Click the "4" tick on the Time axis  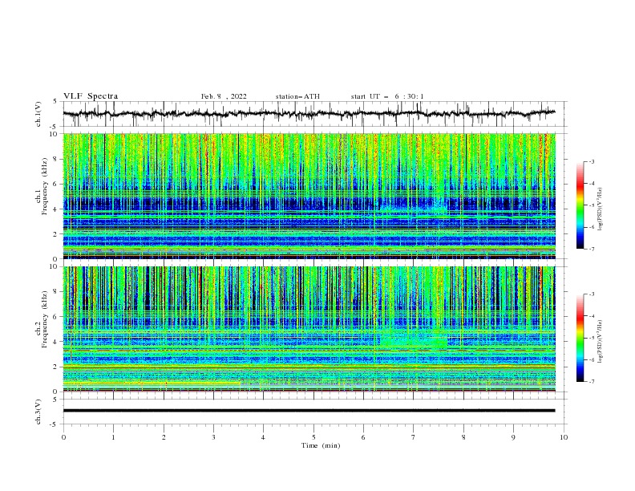[x=263, y=437]
